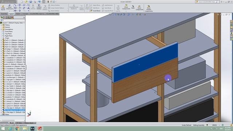Select the Rectangle sketch tool
233x131 pixels.
(x=15, y=8)
